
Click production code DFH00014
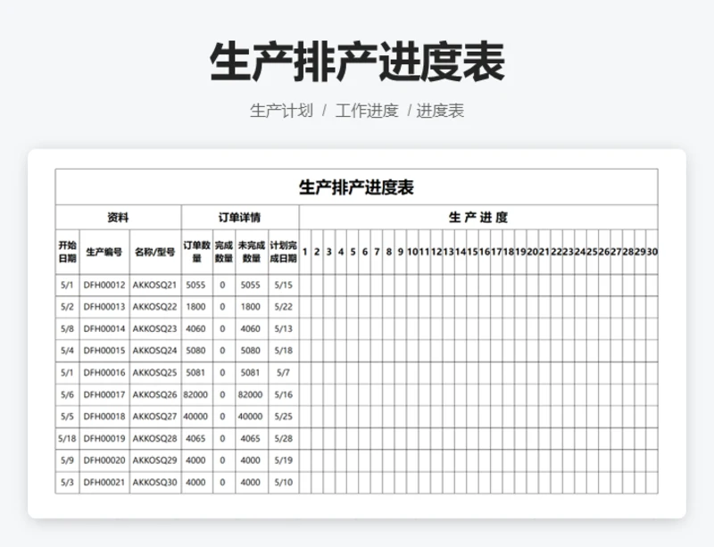tap(104, 329)
